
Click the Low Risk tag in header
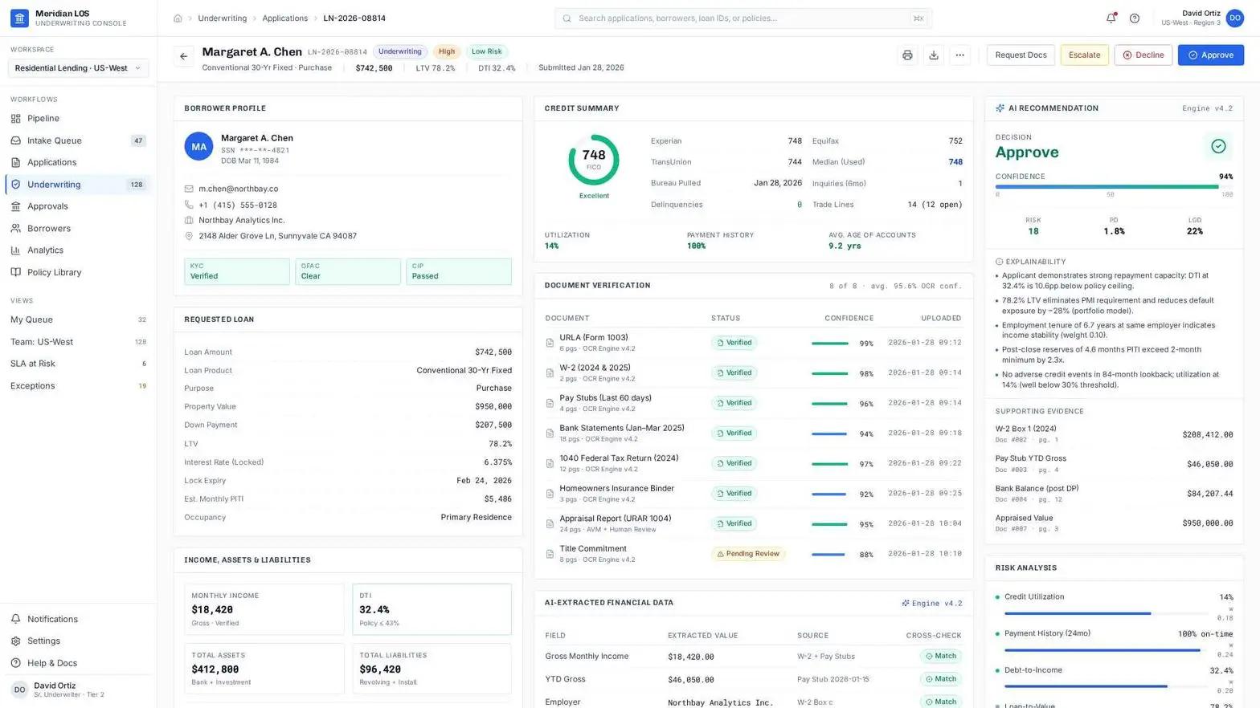(486, 51)
